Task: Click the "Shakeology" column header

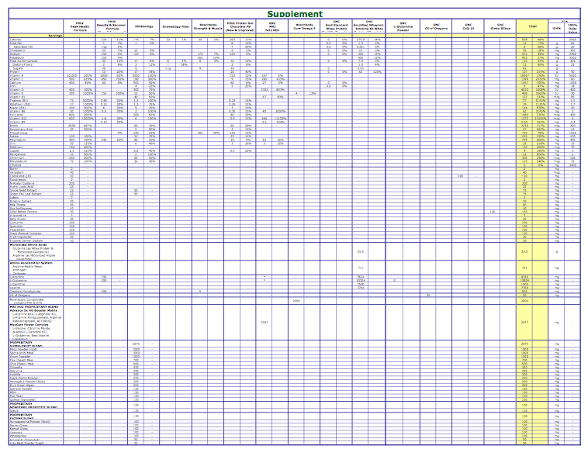Action: tap(144, 26)
